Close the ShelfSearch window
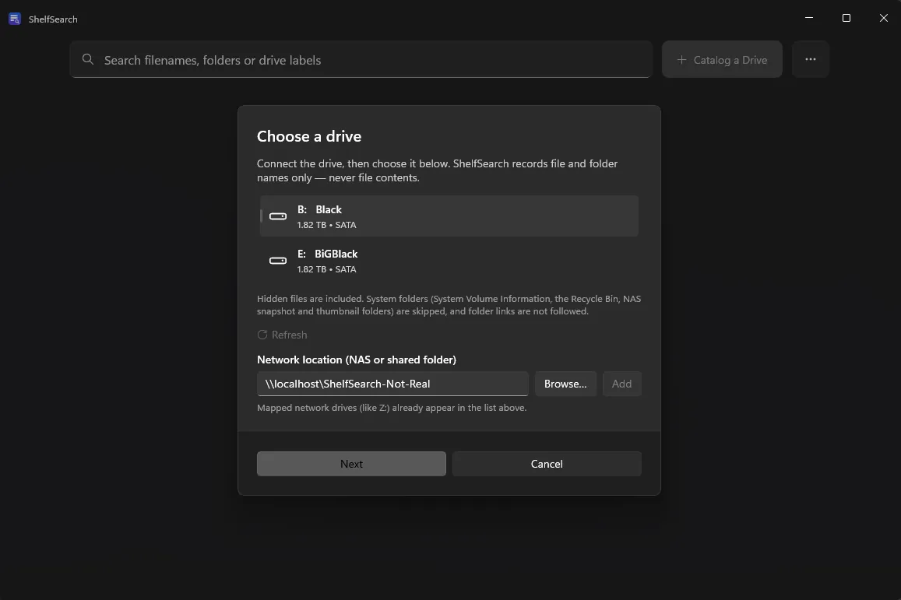The height and width of the screenshot is (600, 901). coord(884,19)
